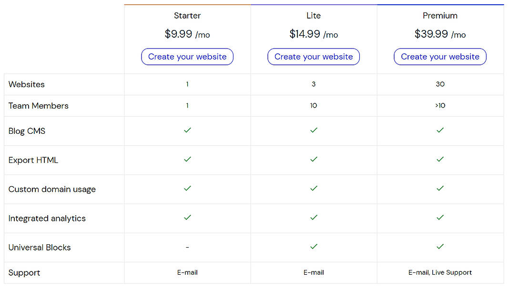Click the Support row label

point(24,272)
